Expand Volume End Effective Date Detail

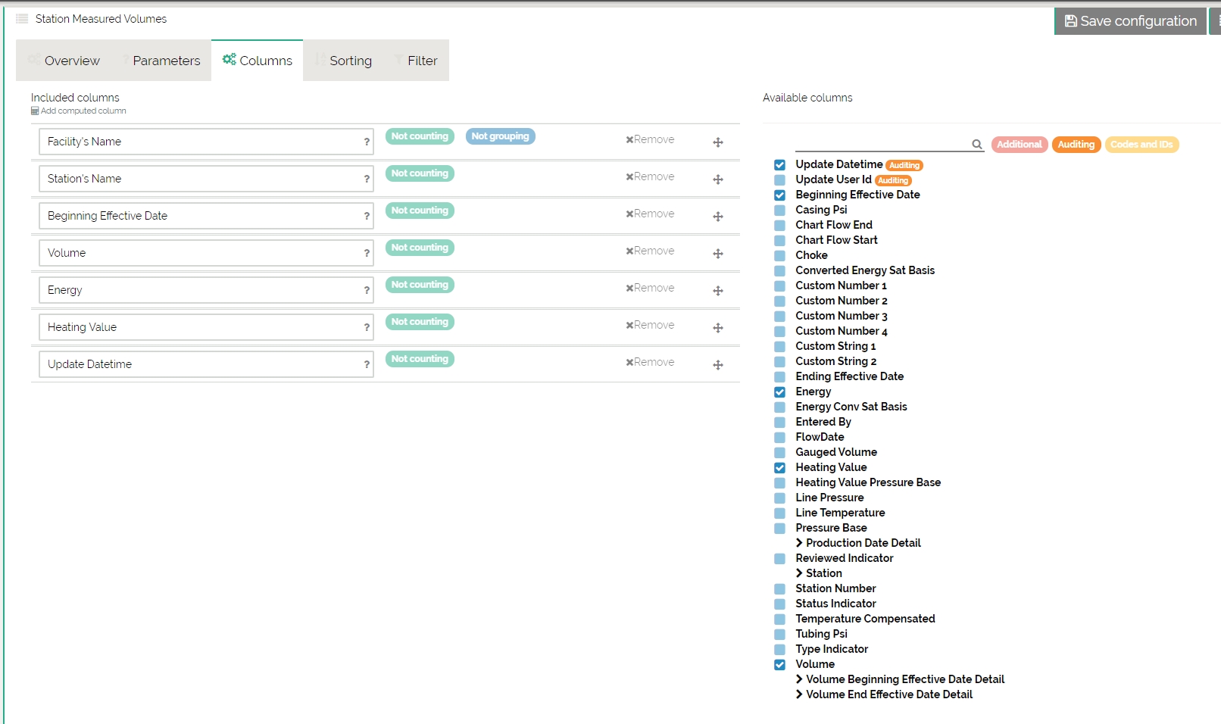point(799,694)
